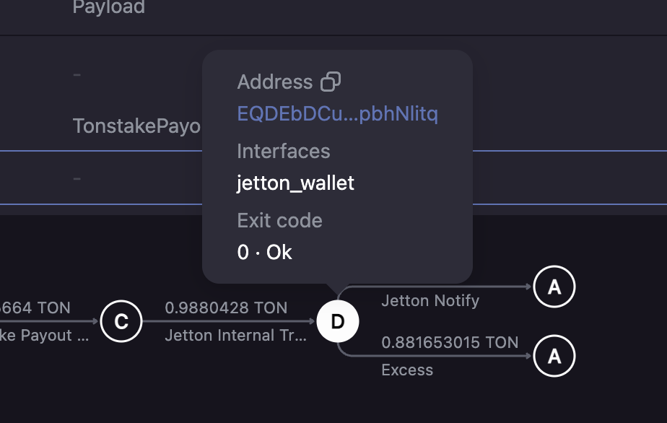Click the Address heading in the tooltip
Viewport: 667px width, 423px height.
(x=275, y=82)
